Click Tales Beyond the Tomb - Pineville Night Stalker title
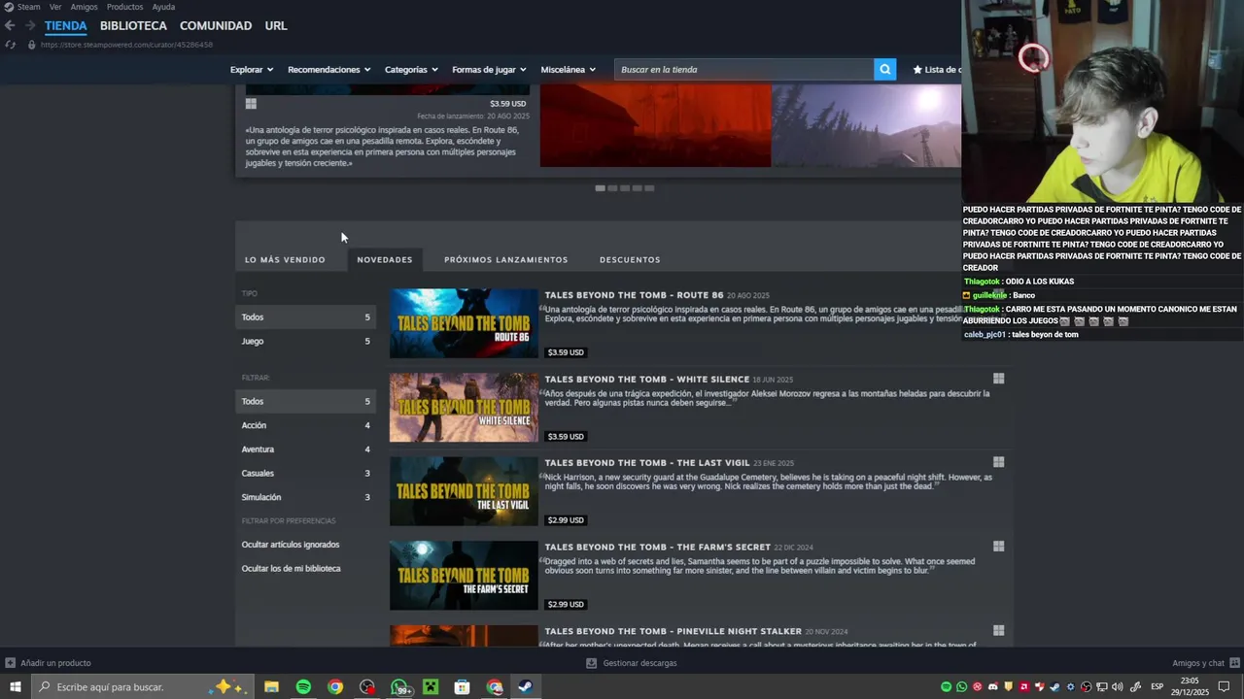1244x699 pixels. [x=673, y=631]
